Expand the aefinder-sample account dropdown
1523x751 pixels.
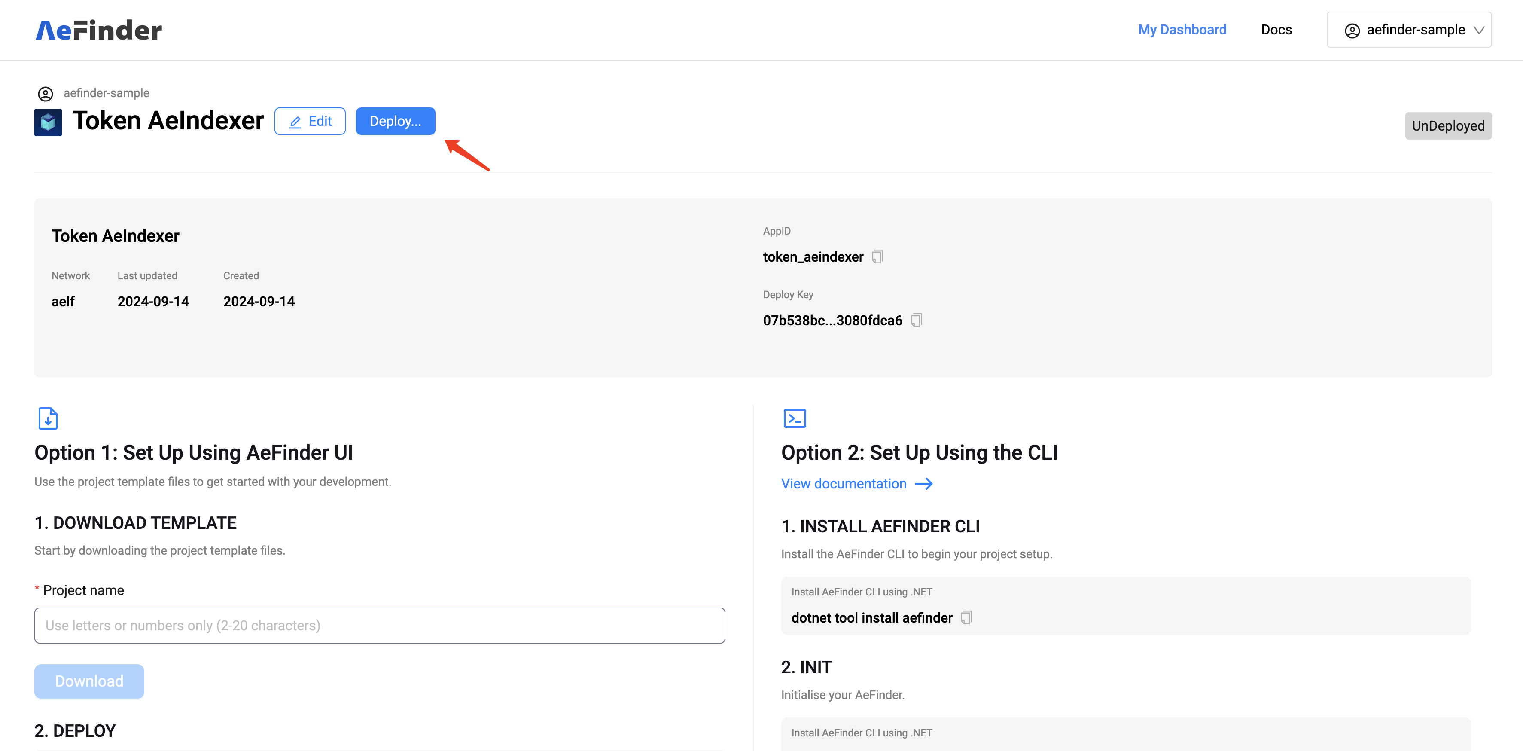[x=1479, y=30]
